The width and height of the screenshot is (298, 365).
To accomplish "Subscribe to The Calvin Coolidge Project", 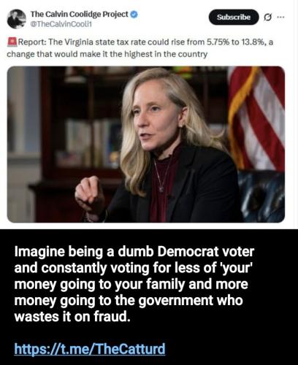I will click(234, 17).
